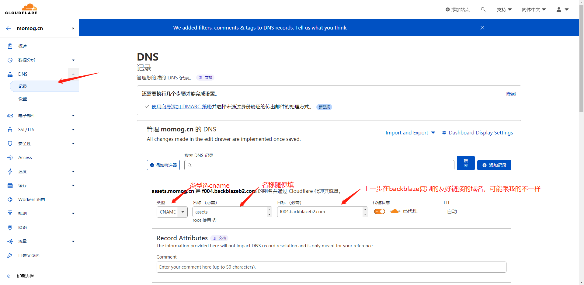
Task: Click the 网络 location pin icon
Action: click(x=10, y=228)
